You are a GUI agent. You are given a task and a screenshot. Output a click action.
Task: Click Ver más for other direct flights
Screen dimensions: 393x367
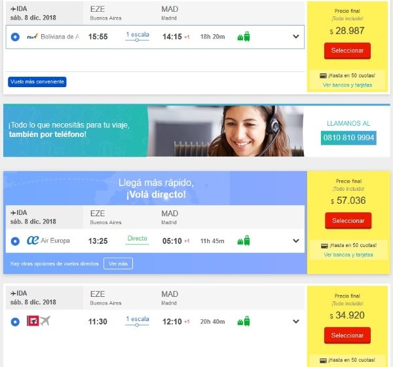(118, 263)
